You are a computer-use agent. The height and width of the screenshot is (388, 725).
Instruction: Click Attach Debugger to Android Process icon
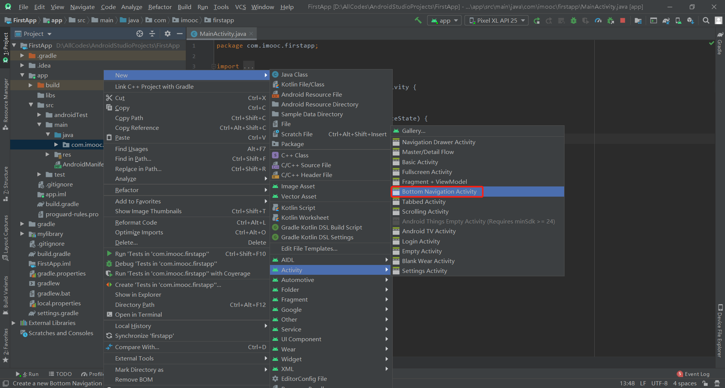(610, 21)
